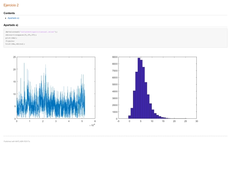Select the figure; code line
This screenshot has height=173, width=231.
(10, 41)
